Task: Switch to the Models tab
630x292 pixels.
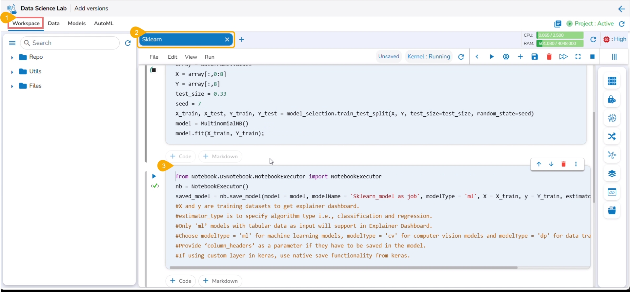Action: tap(76, 23)
